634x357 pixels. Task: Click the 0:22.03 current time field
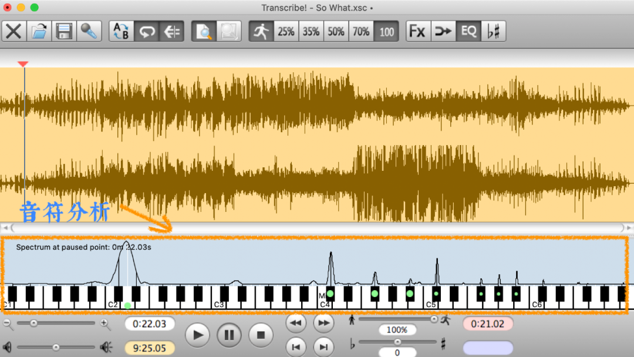[x=150, y=324]
